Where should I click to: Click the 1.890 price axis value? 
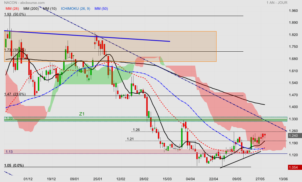click(293, 23)
